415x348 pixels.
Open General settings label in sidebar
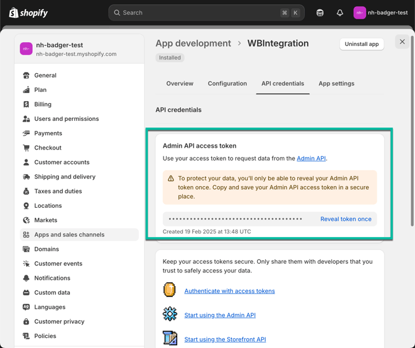pyautogui.click(x=45, y=75)
